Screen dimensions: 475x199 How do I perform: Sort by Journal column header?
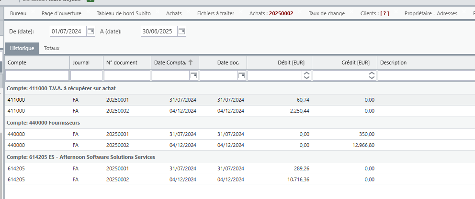click(x=86, y=63)
